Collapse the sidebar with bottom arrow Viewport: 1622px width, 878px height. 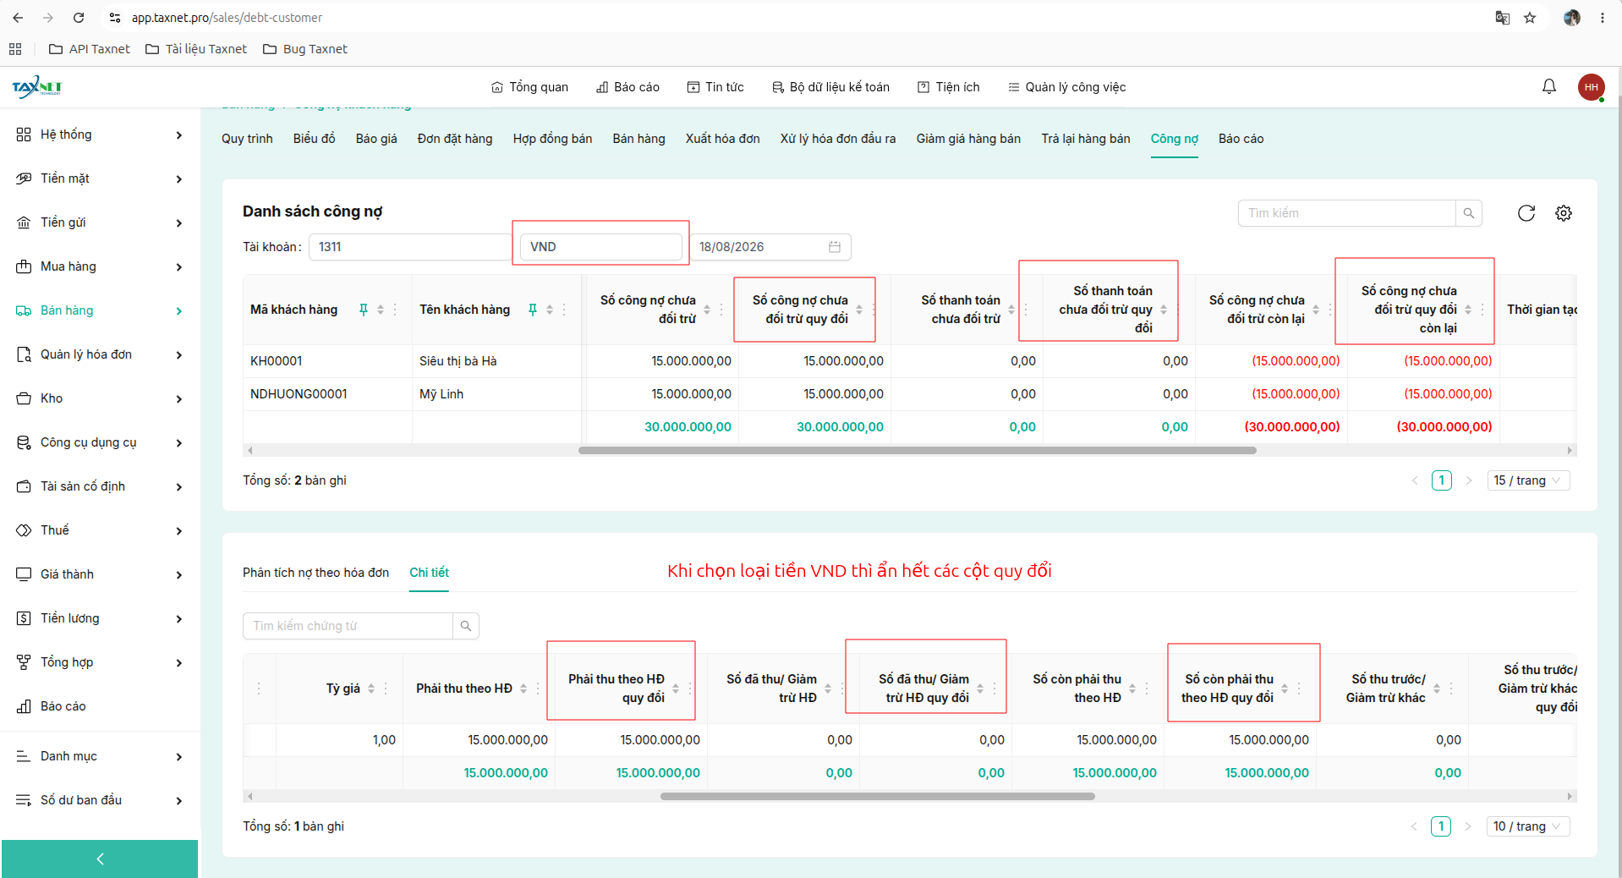(x=100, y=859)
